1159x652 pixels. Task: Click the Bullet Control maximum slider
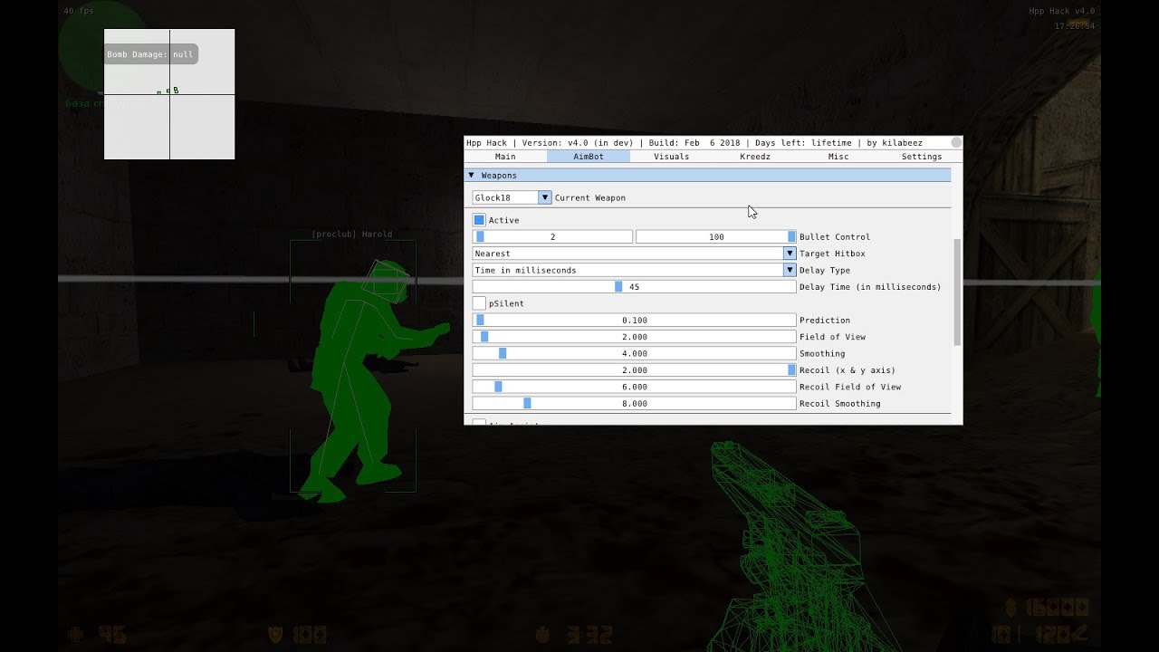point(716,236)
